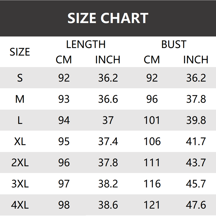Select the 2XL size row label
The width and height of the screenshot is (216, 216).
pos(20,163)
